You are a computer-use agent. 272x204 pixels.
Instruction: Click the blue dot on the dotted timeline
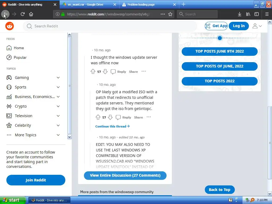pos(220,38)
